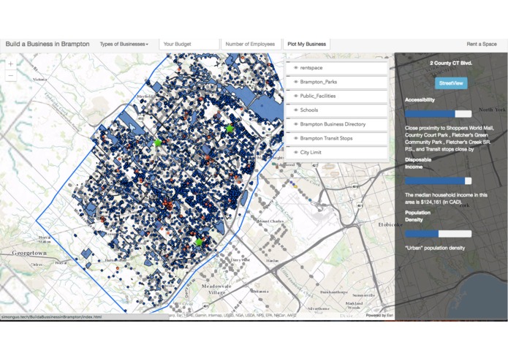This screenshot has height=361, width=508.
Task: Click the median household income text
Action: click(446, 199)
